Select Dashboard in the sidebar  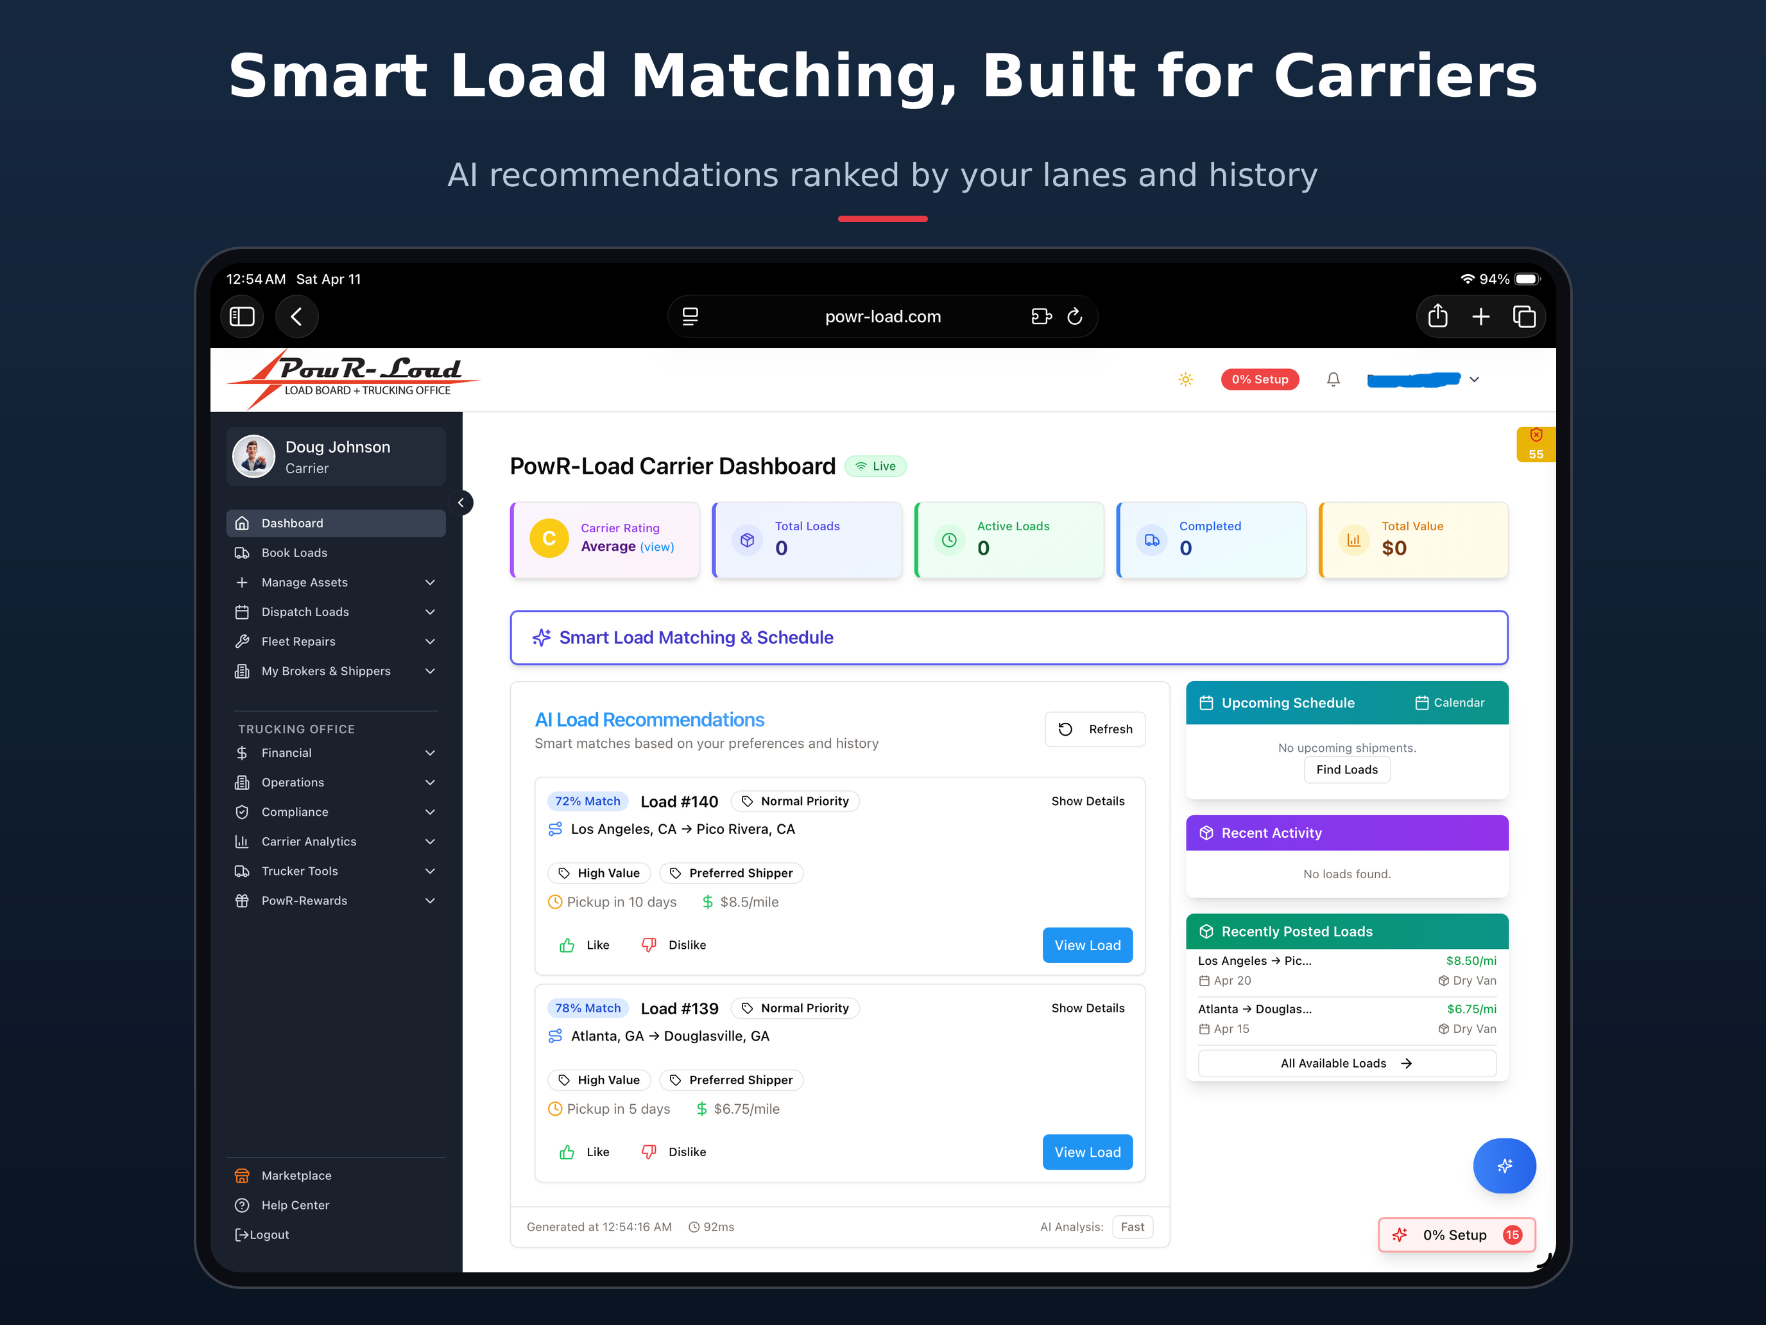(336, 523)
